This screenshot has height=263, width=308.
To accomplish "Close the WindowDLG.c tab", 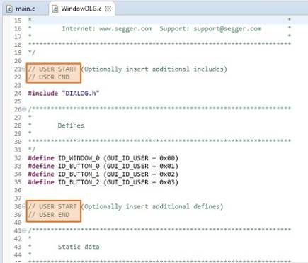I will pos(108,9).
